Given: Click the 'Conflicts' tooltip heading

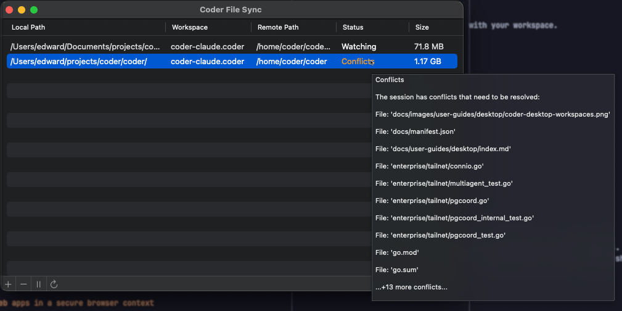Looking at the screenshot, I should point(390,80).
